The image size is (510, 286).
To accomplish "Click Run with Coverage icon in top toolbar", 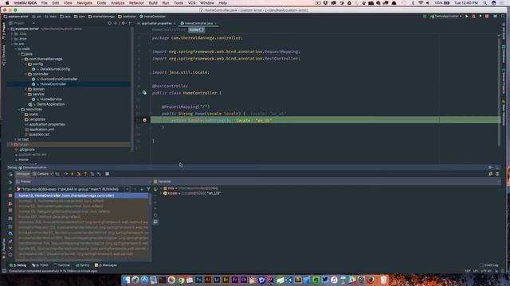I will [x=481, y=16].
